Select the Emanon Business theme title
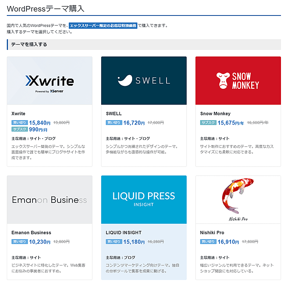 tap(31, 232)
